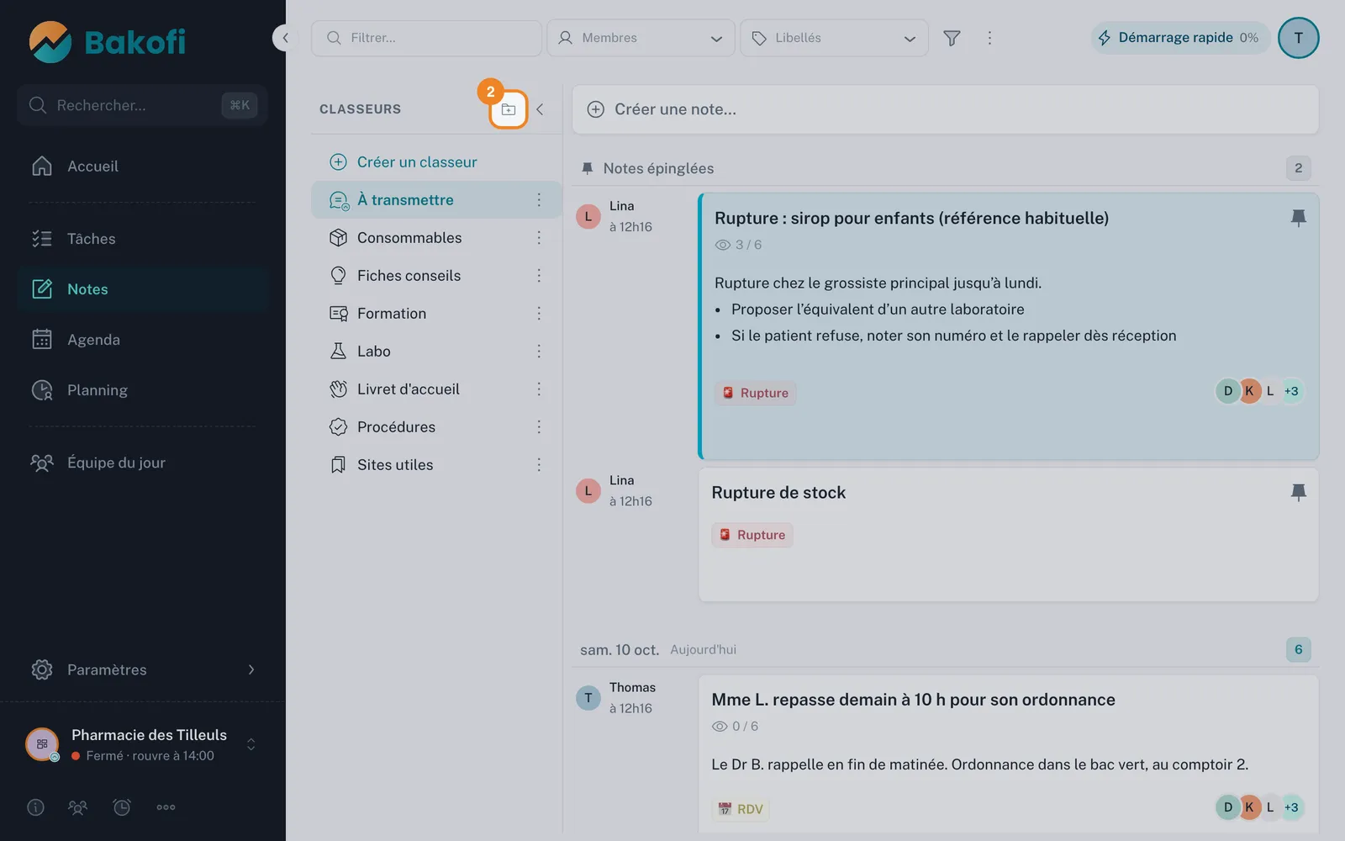
Task: Click the three circles icon bottom bar
Action: click(x=166, y=807)
